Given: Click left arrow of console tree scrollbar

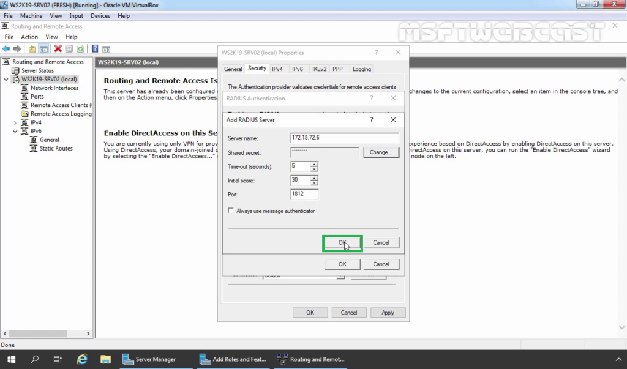Looking at the screenshot, I should [x=5, y=334].
